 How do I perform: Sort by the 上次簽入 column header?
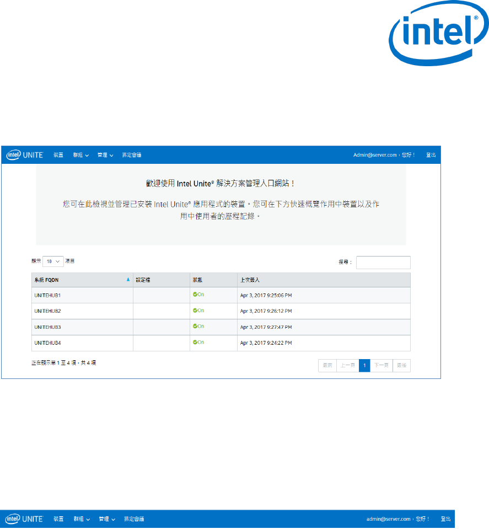tap(324, 280)
